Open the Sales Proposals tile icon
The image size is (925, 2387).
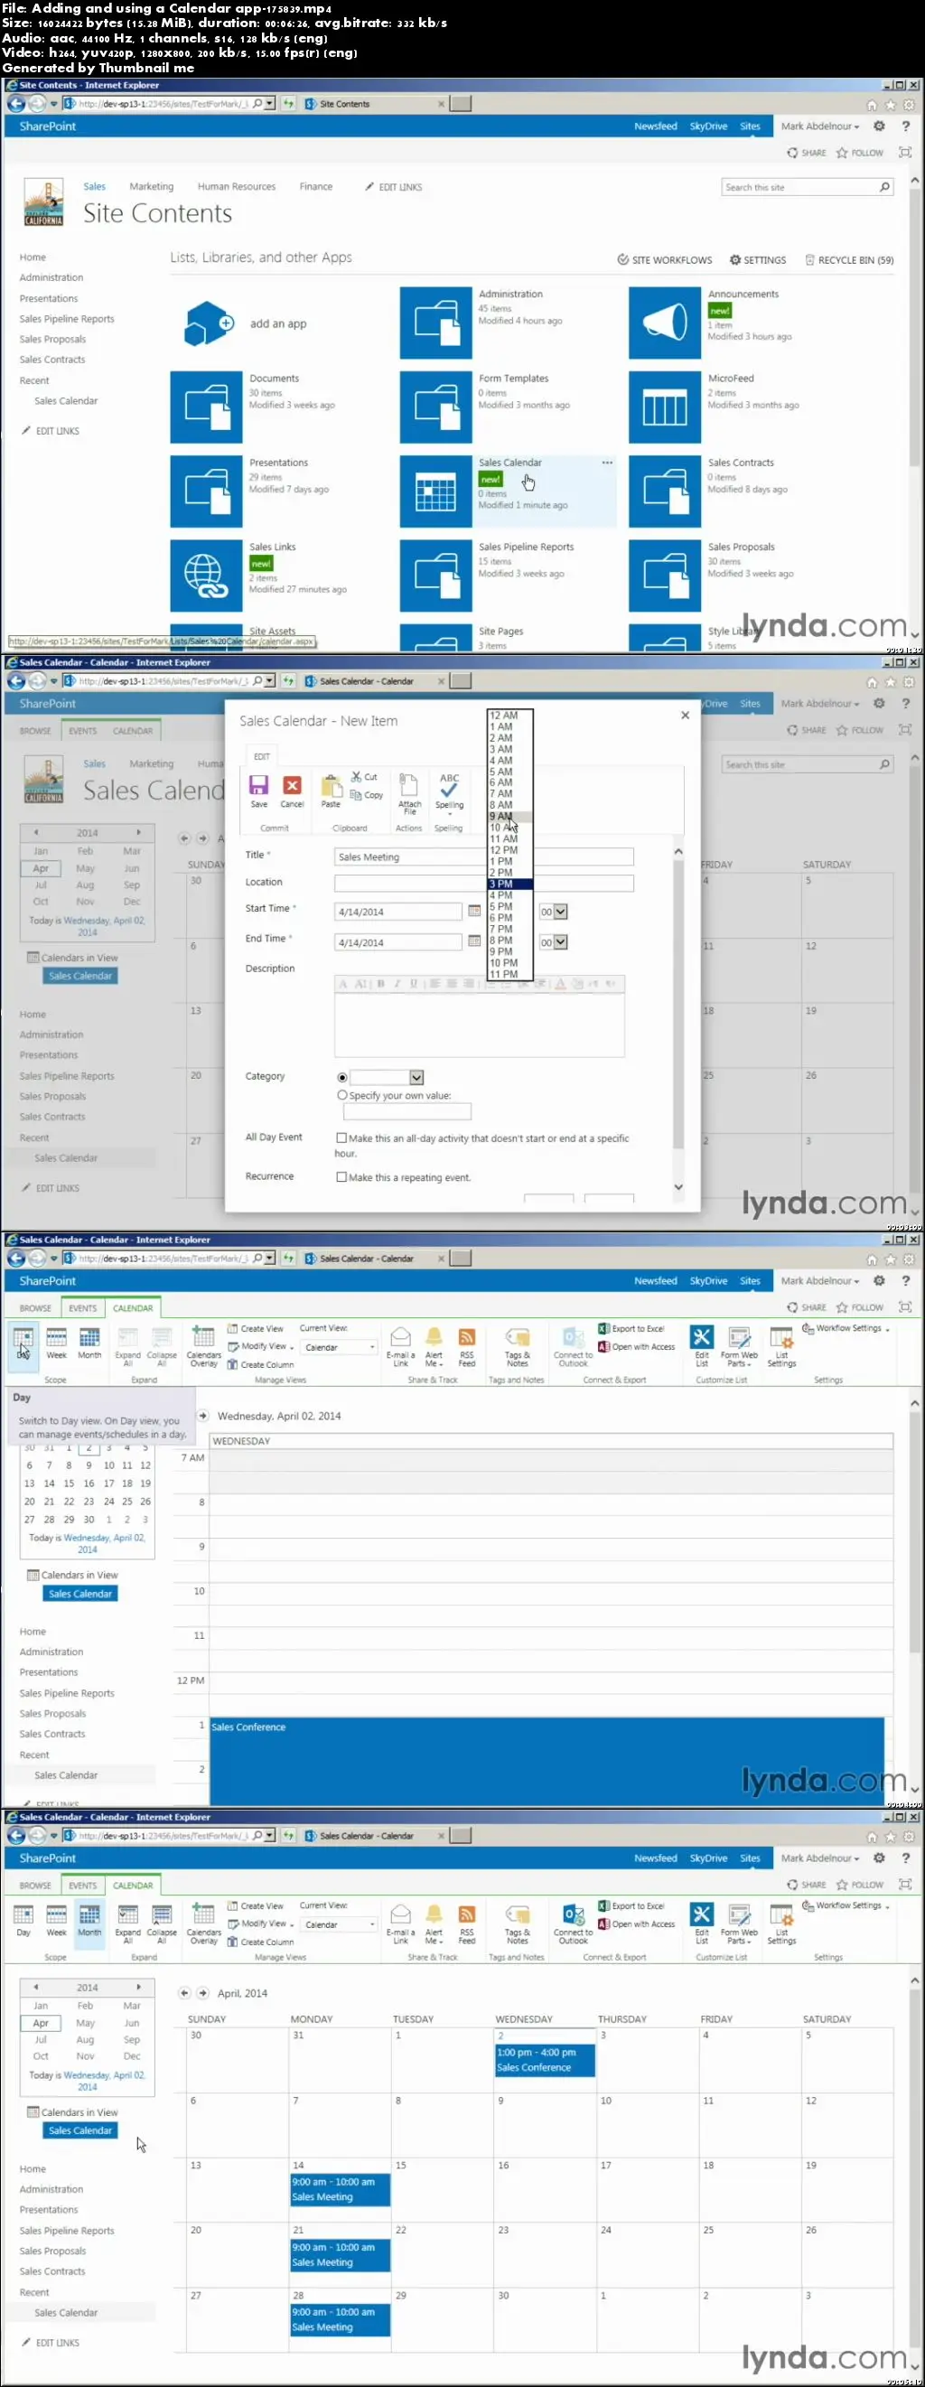point(665,576)
